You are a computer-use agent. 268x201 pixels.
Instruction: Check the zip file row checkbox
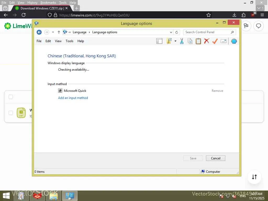[x=11, y=113]
